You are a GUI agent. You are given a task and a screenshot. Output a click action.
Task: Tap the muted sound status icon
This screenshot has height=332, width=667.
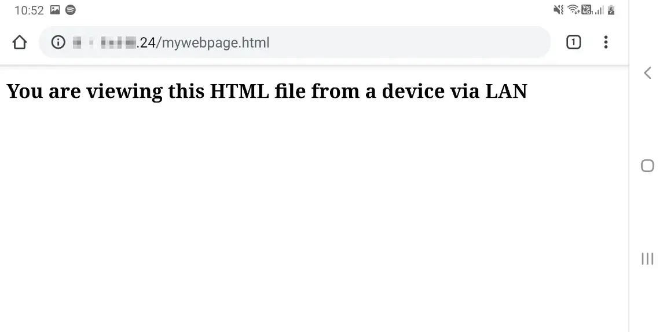point(558,10)
